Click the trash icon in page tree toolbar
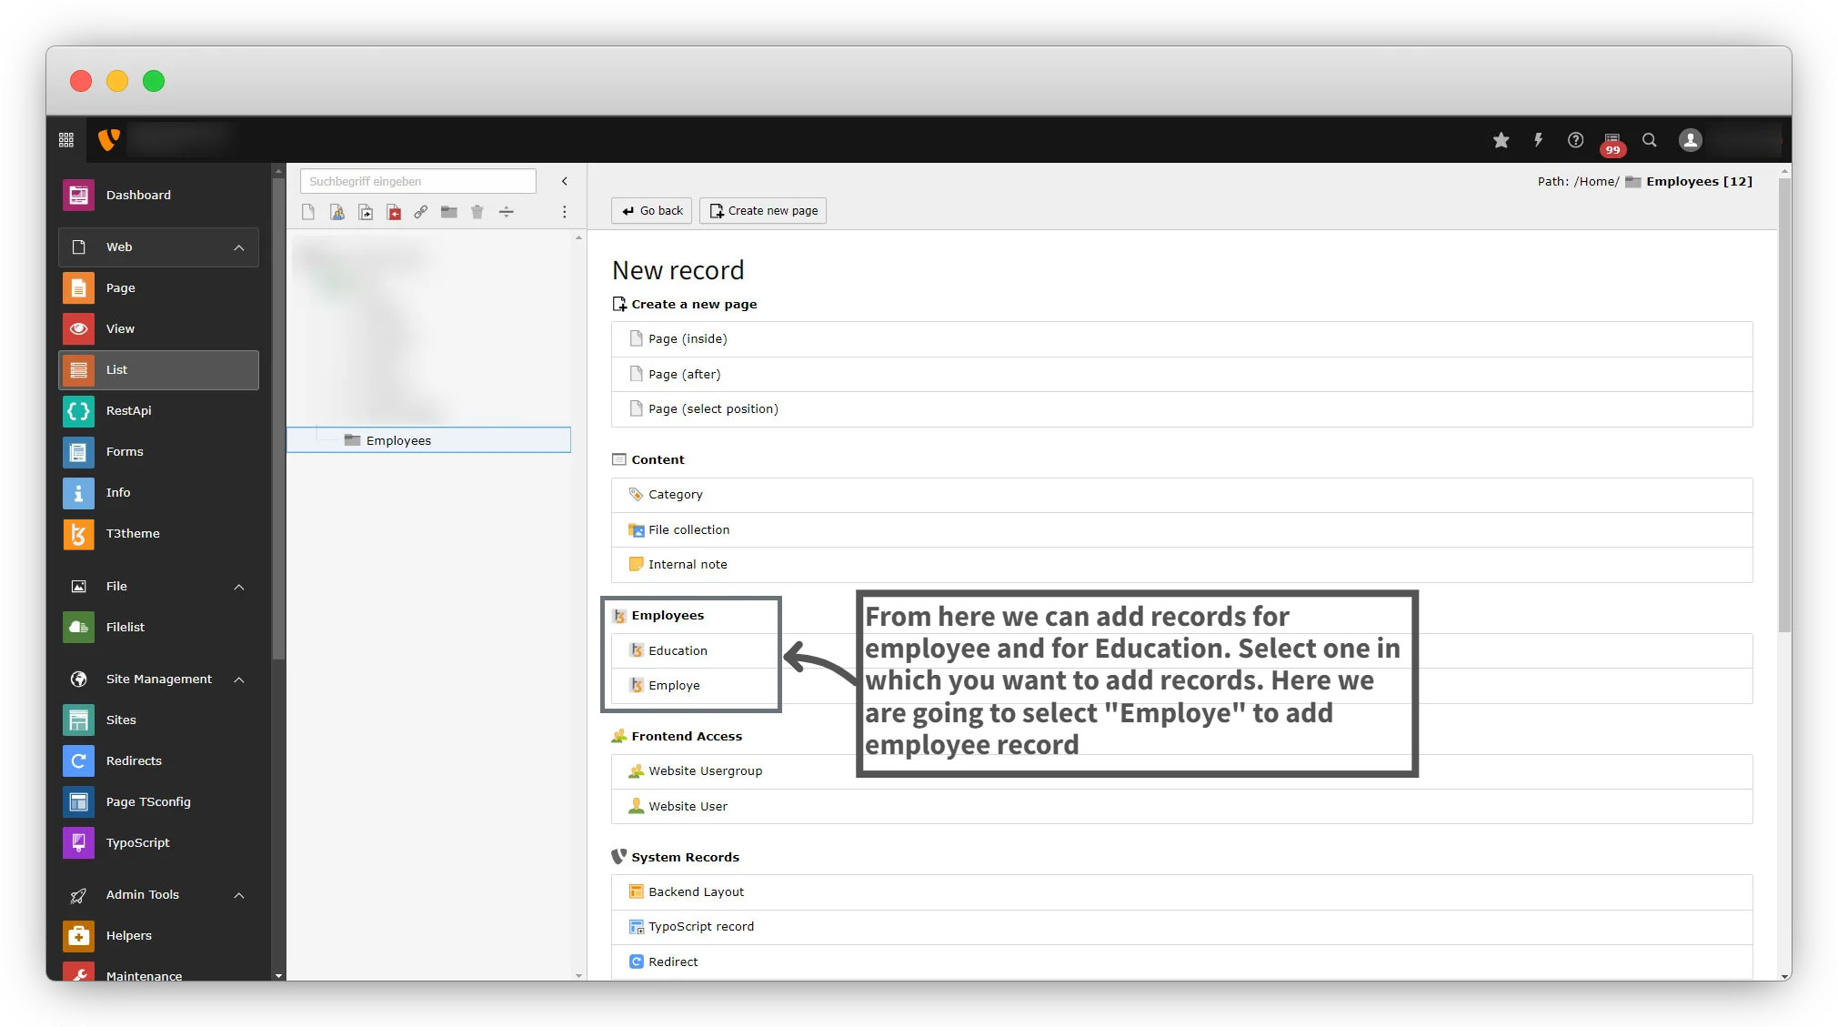The height and width of the screenshot is (1027, 1838). point(477,212)
